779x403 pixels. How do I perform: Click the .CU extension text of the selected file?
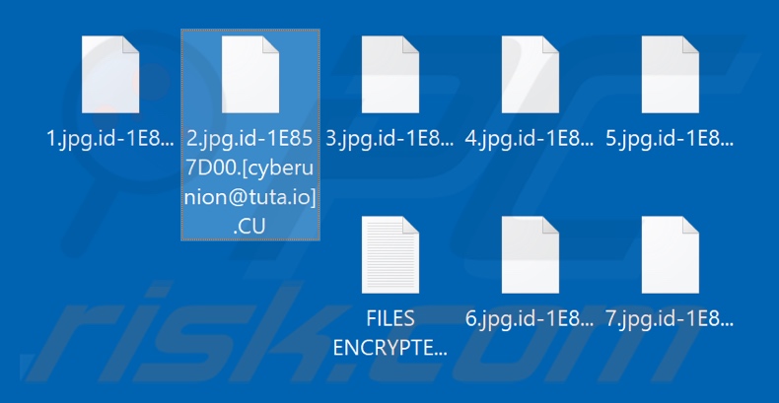248,227
